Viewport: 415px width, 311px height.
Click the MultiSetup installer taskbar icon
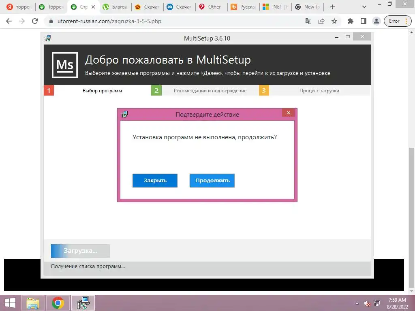pyautogui.click(x=83, y=303)
